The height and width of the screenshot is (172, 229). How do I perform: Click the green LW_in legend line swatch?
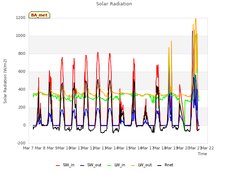click(109, 166)
